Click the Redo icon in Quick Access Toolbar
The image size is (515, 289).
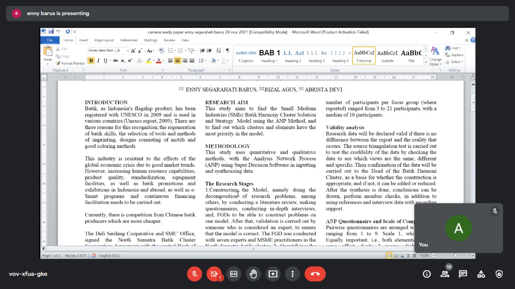point(68,32)
